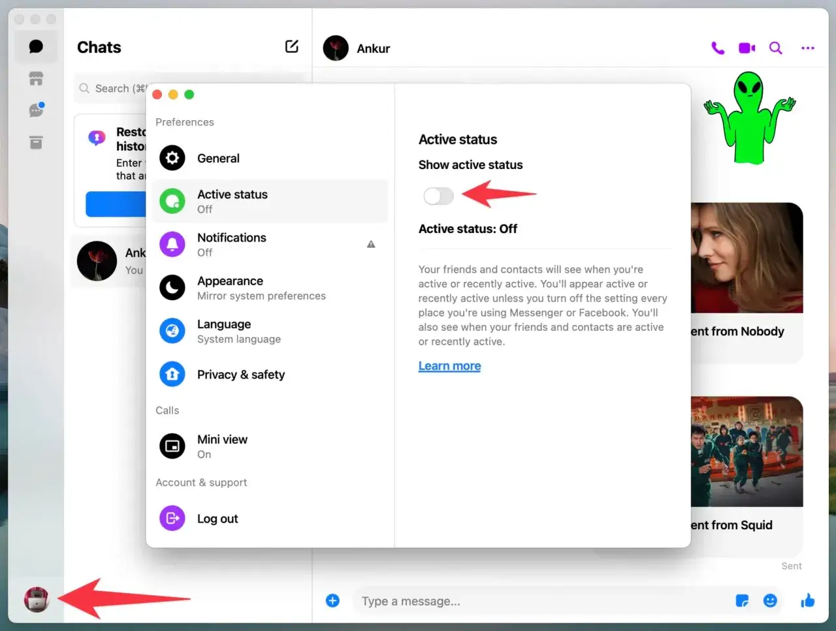Click Ankur's avatar in the chat header

pyautogui.click(x=336, y=48)
